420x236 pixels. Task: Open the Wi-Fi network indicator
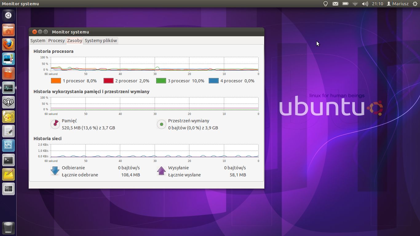tap(355, 4)
